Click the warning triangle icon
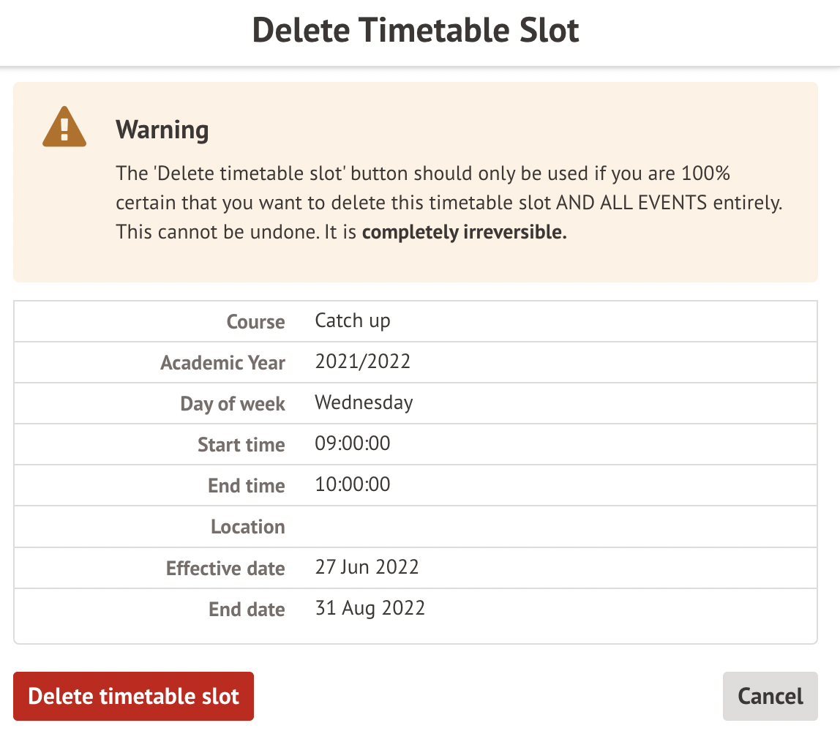The image size is (840, 742). (x=64, y=128)
